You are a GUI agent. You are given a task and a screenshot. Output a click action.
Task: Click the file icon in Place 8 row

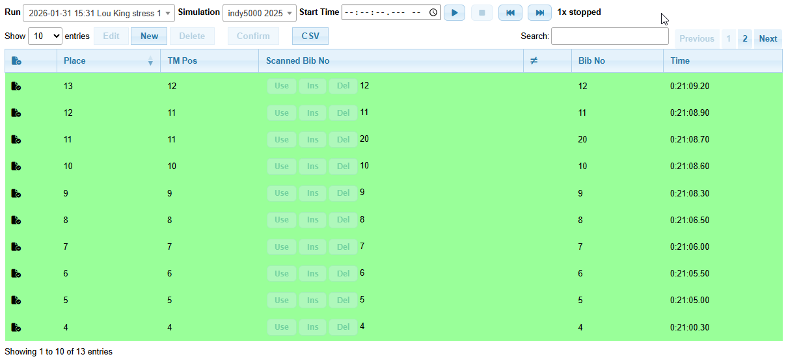(x=17, y=220)
